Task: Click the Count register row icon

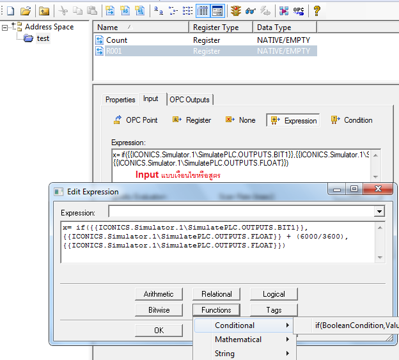Action: tap(99, 40)
